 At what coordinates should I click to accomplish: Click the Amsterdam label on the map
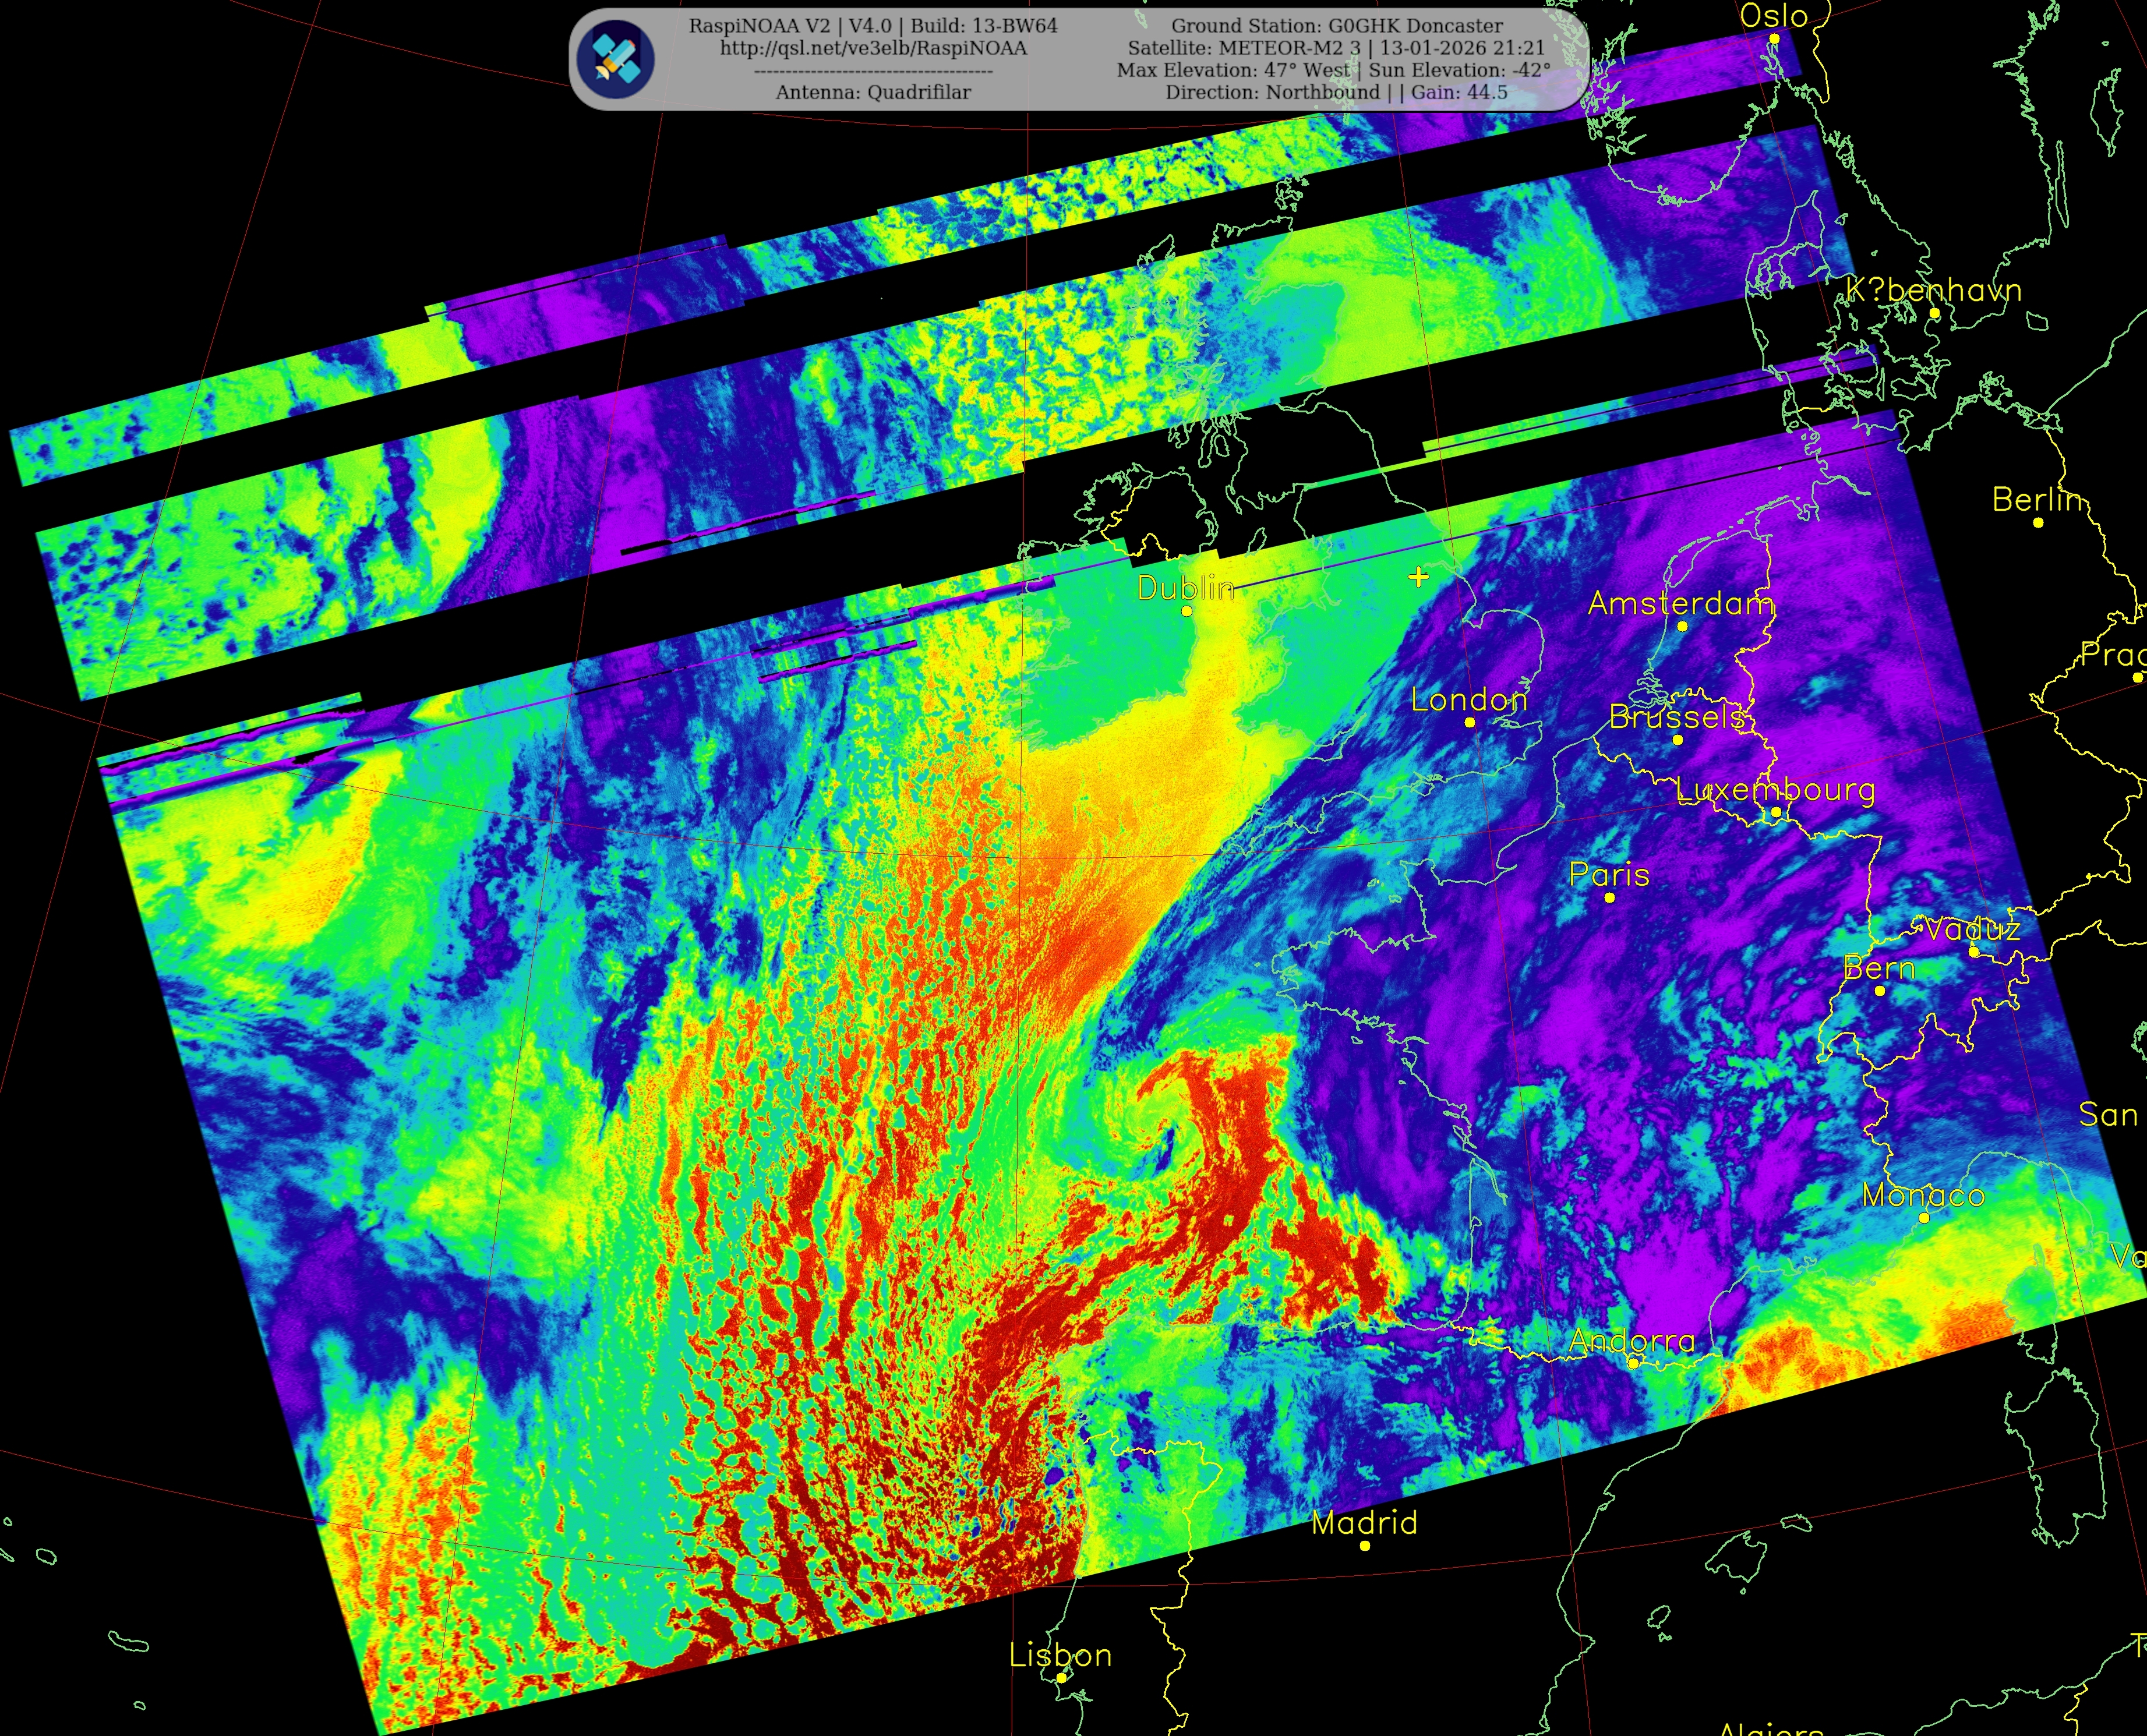(x=1681, y=604)
